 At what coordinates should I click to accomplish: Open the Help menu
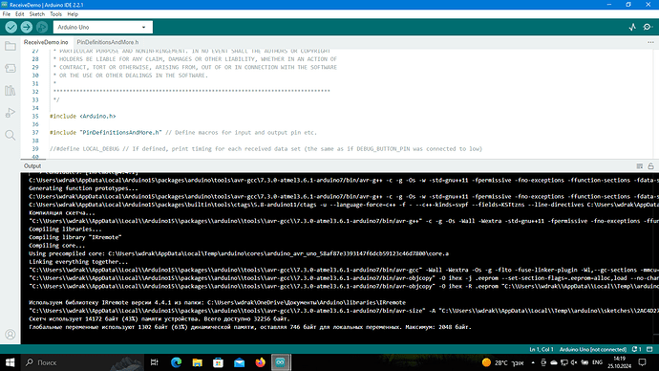73,14
